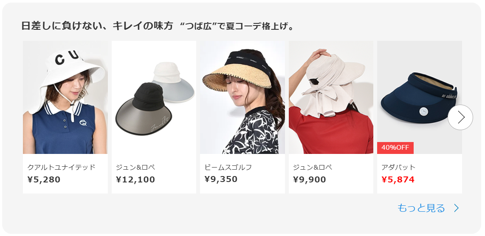
Task: Open the straw visor model photo
Action: coord(242,97)
